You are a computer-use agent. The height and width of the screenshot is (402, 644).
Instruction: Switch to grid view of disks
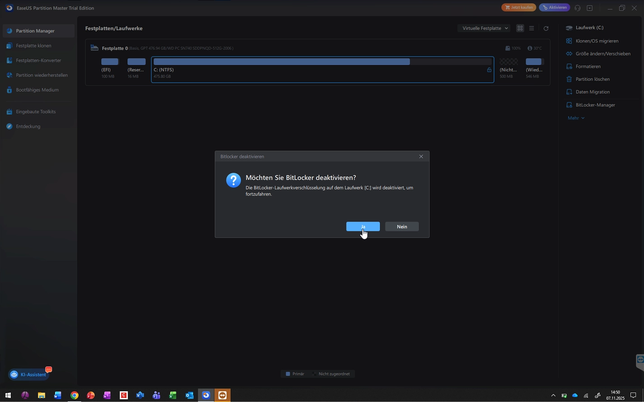click(x=520, y=28)
